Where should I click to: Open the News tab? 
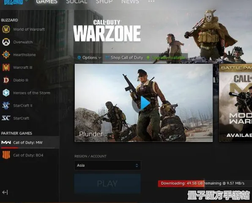click(130, 2)
